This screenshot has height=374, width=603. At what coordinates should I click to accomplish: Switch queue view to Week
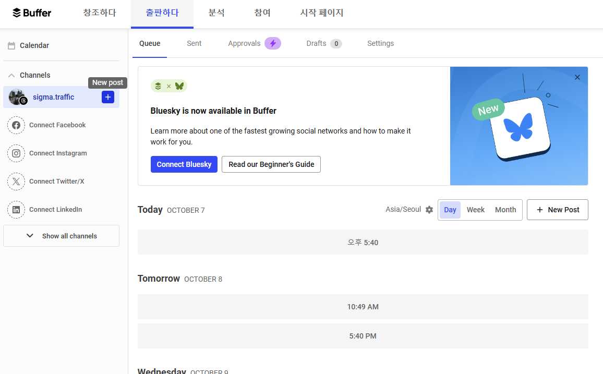point(475,210)
